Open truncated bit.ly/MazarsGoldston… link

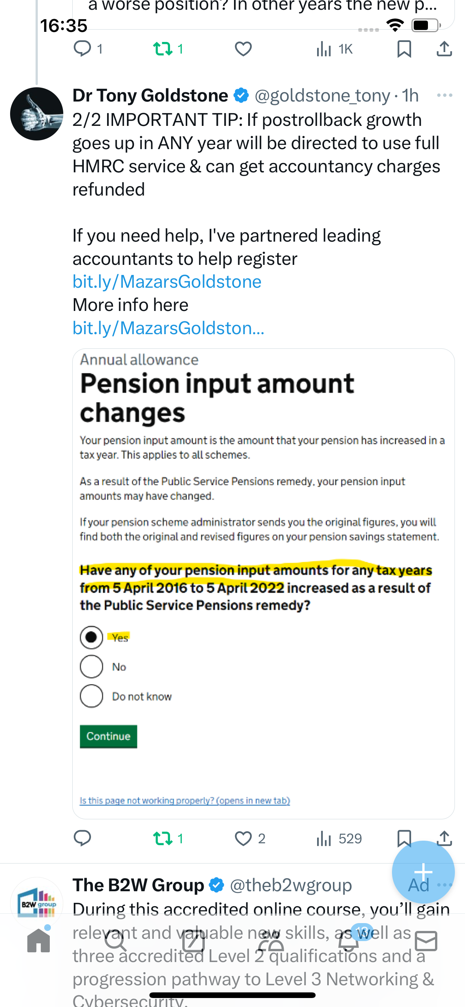[x=168, y=328]
